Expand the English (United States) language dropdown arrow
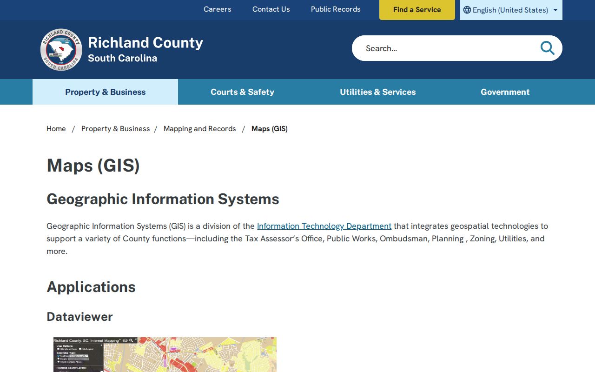This screenshot has height=372, width=595. point(555,10)
